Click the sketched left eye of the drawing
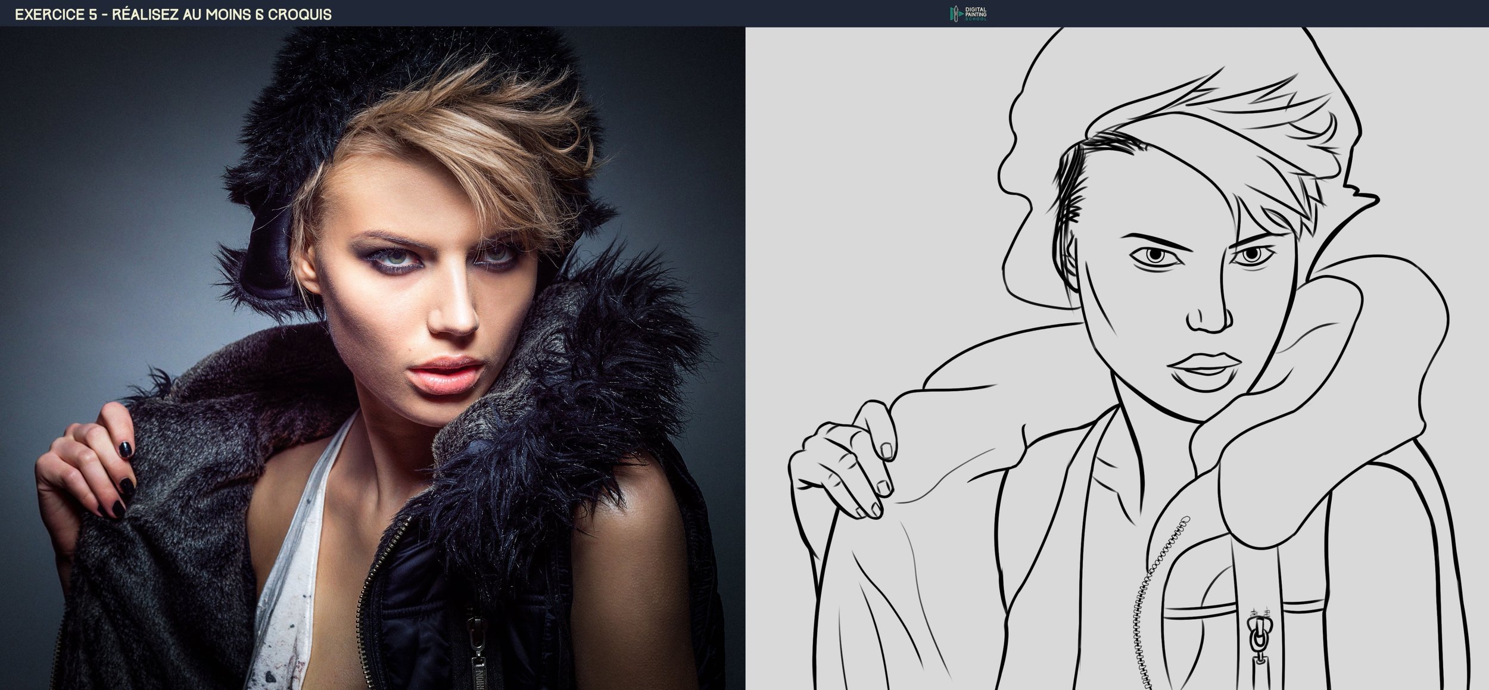Image resolution: width=1489 pixels, height=690 pixels. (1156, 256)
